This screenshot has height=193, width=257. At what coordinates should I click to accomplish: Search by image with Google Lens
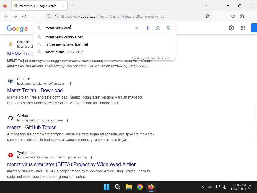click(158, 28)
